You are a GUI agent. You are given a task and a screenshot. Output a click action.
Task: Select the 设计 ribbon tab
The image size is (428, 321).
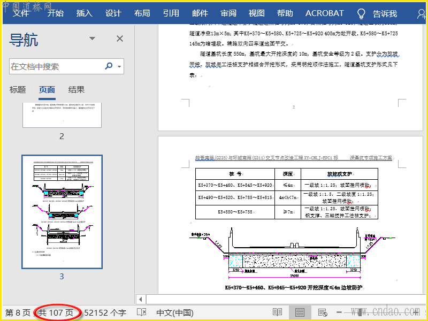tap(113, 13)
